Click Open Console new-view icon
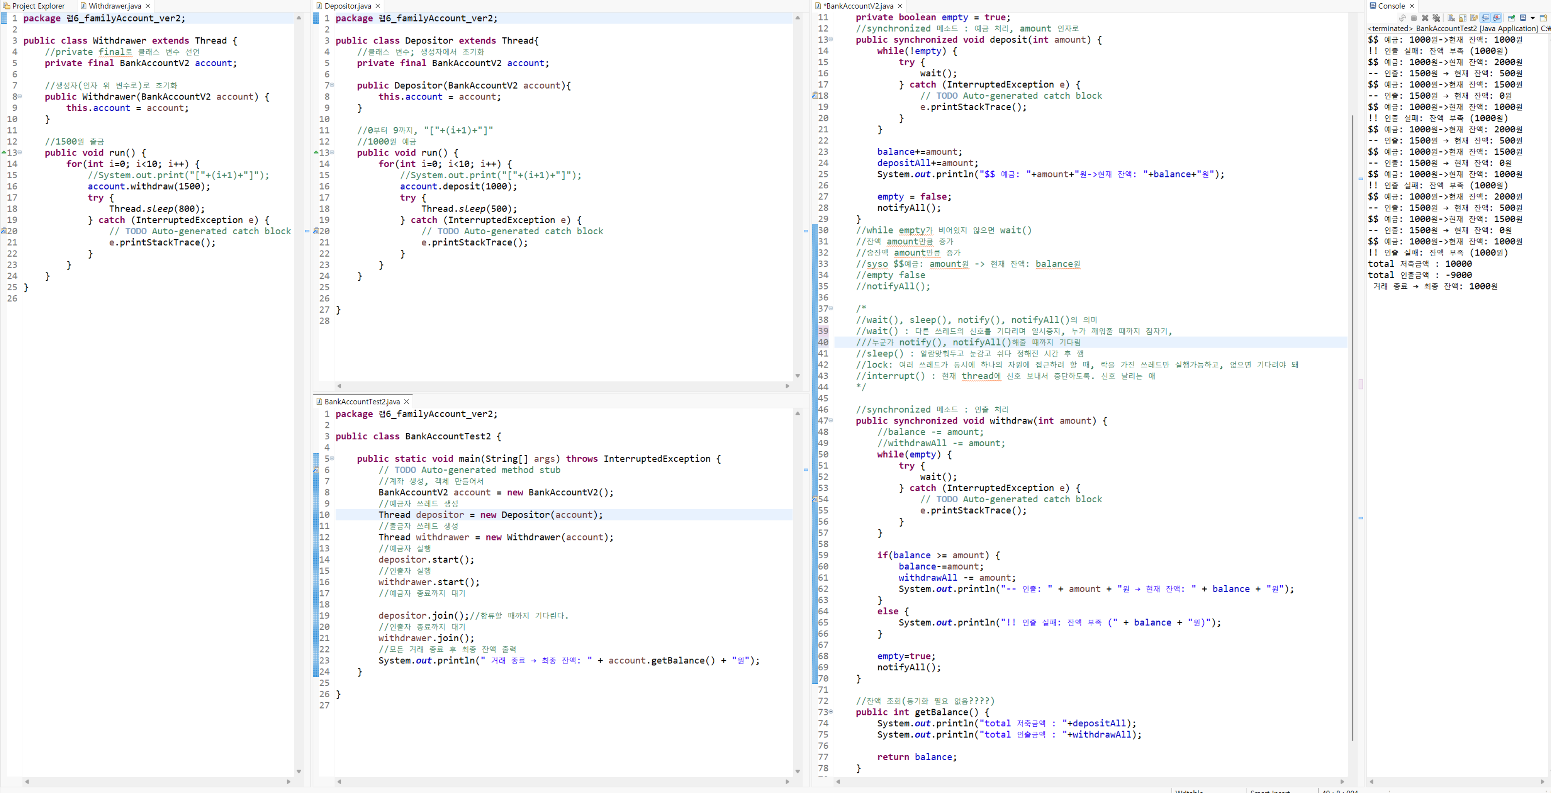Screen dimensions: 1551x793 (1543, 18)
